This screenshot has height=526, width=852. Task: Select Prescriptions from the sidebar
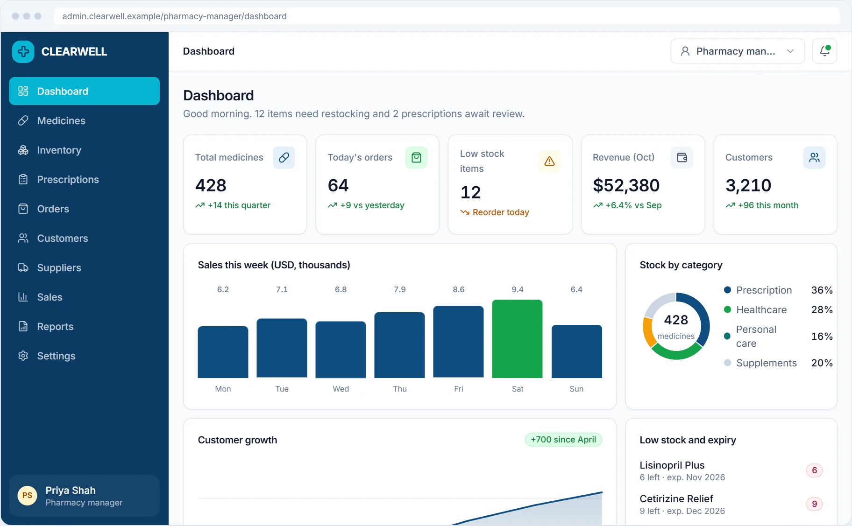coord(84,179)
